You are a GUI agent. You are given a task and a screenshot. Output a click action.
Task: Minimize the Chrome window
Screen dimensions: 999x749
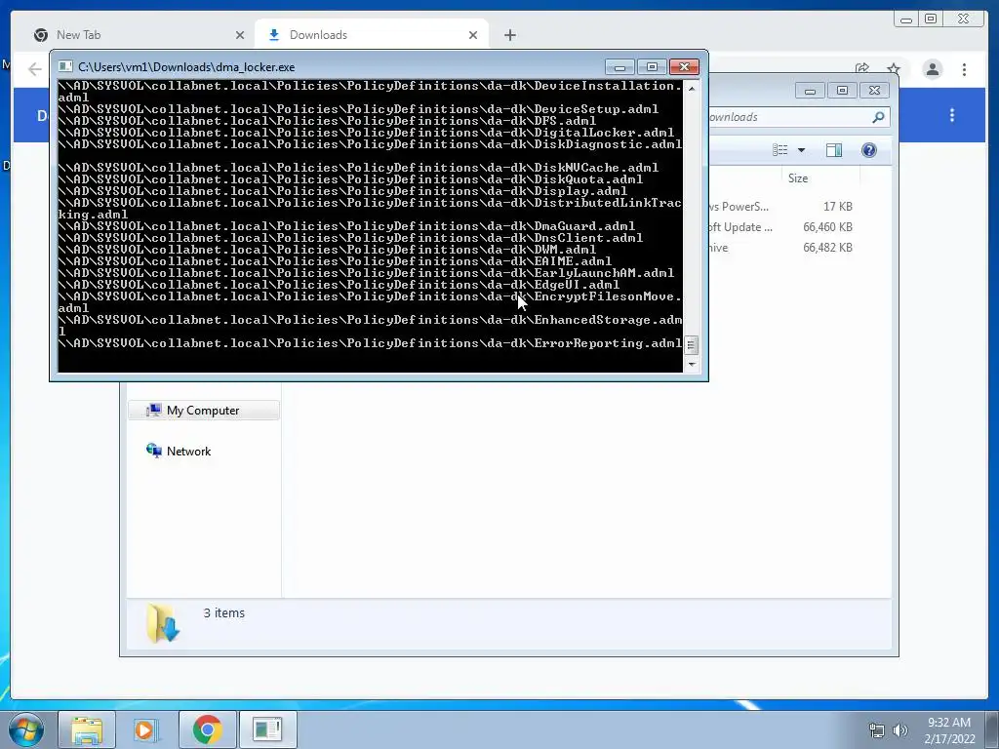[906, 20]
